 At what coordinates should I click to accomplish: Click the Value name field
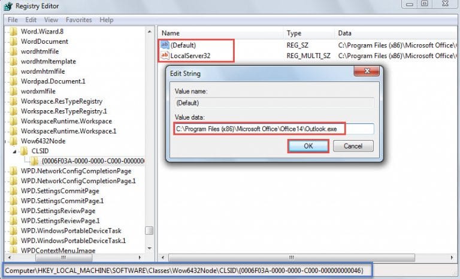(274, 103)
